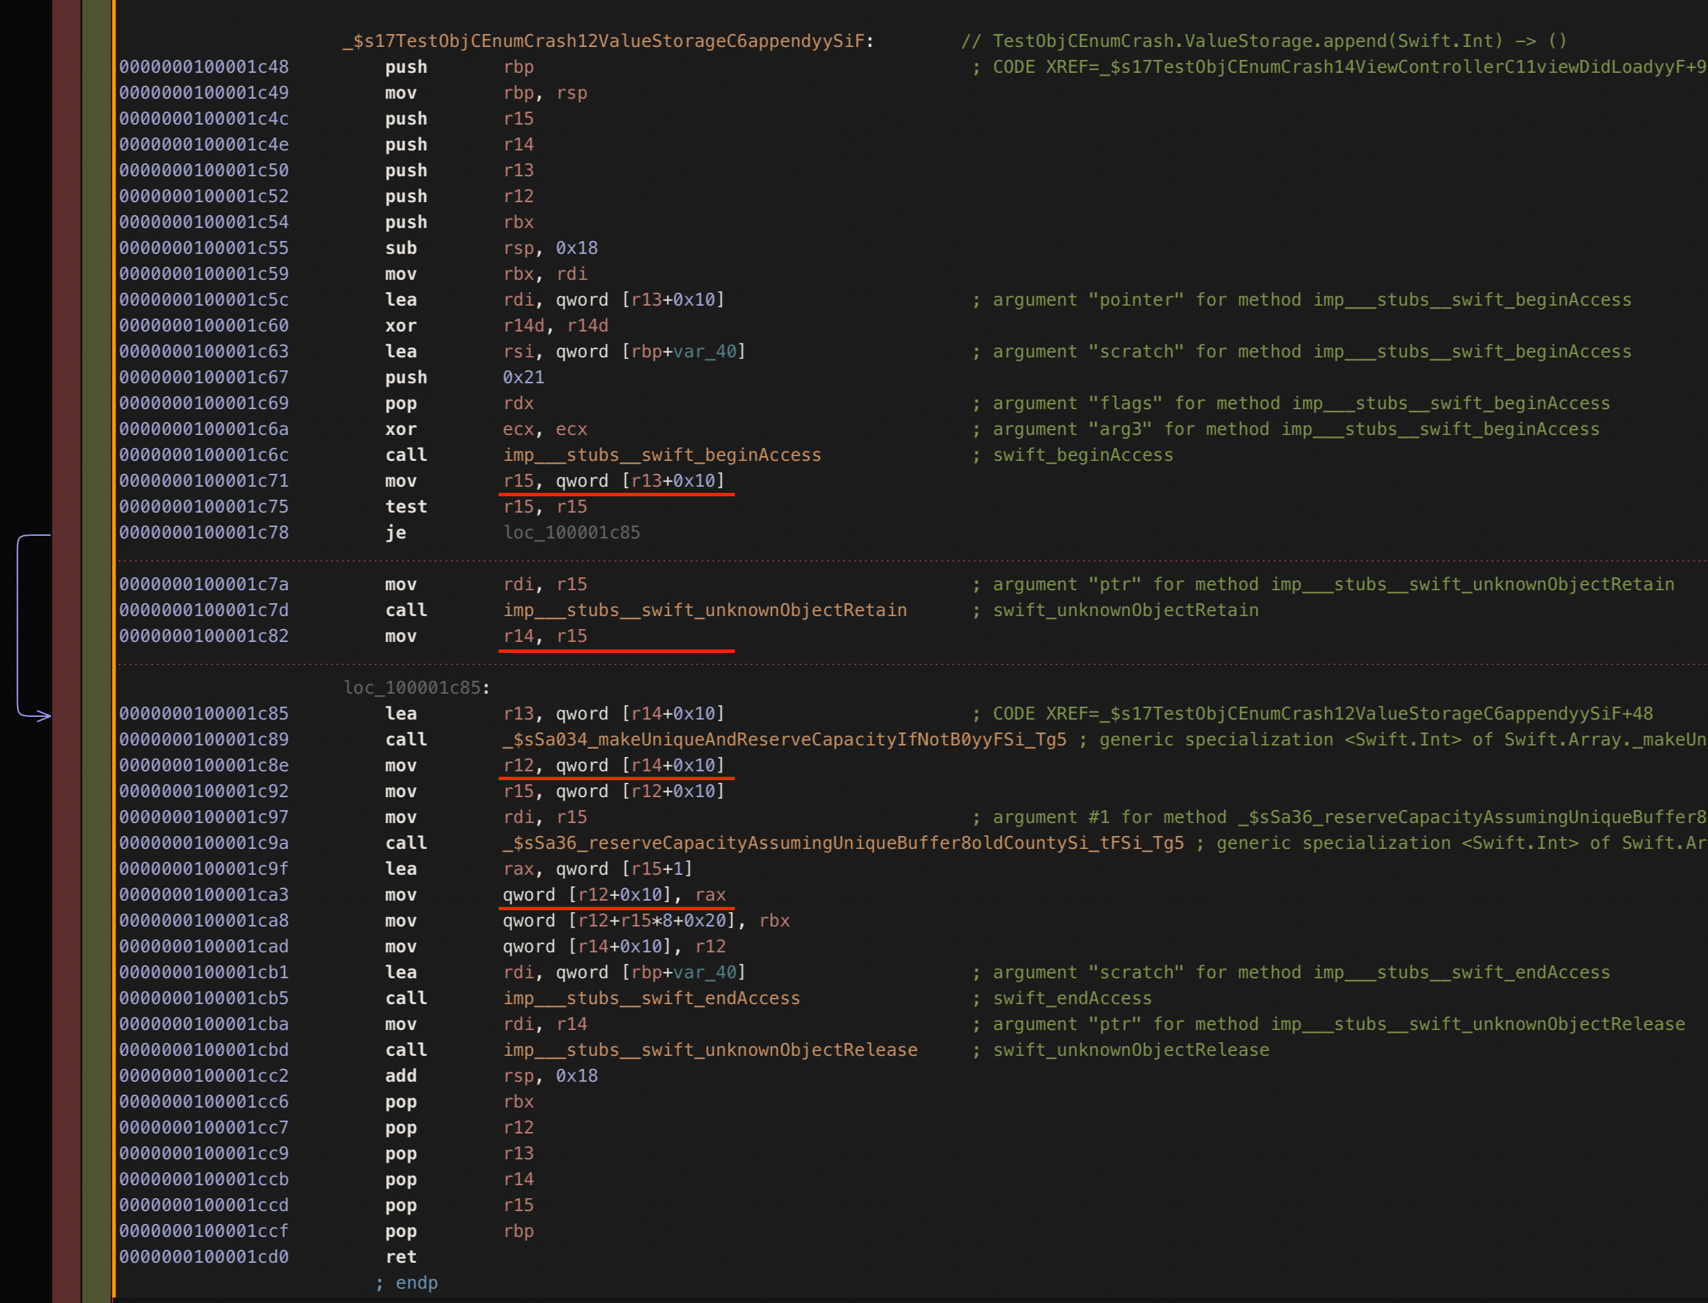Click the 'add rsp, 0x18' line address 0000000100001cc2

(204, 1076)
